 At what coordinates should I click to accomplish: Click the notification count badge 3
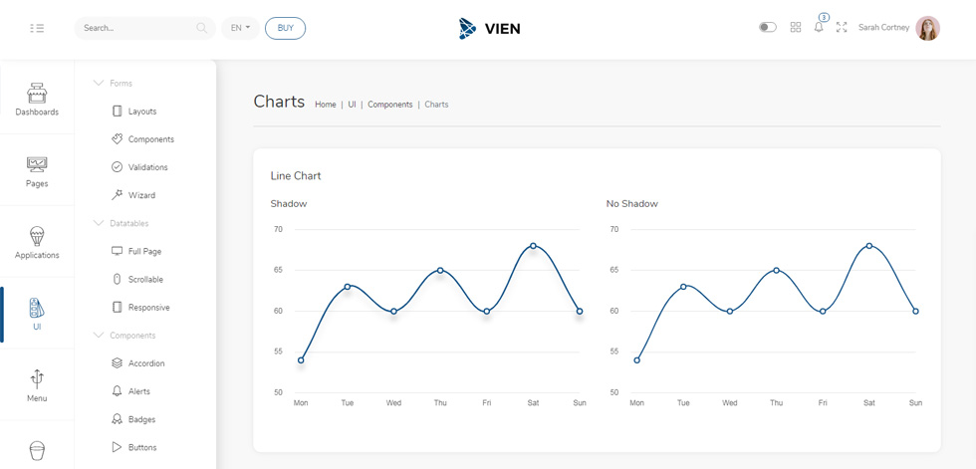tap(824, 17)
